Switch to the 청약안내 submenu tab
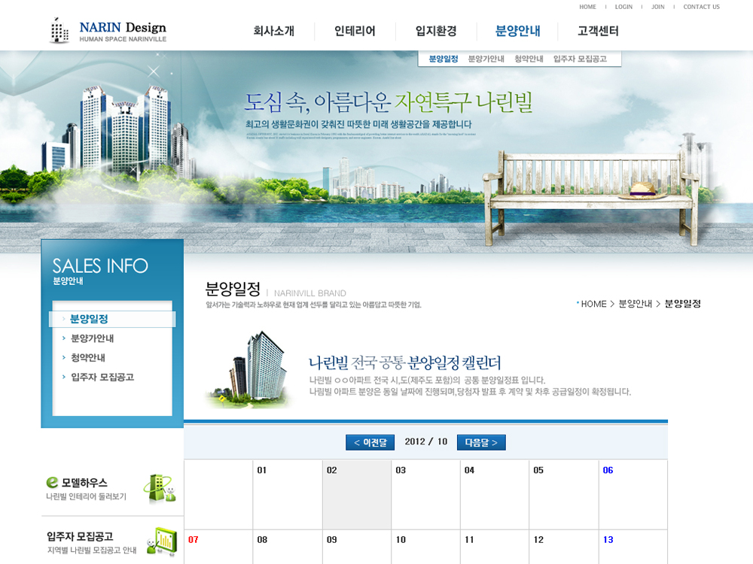753x564 pixels. pyautogui.click(x=529, y=59)
